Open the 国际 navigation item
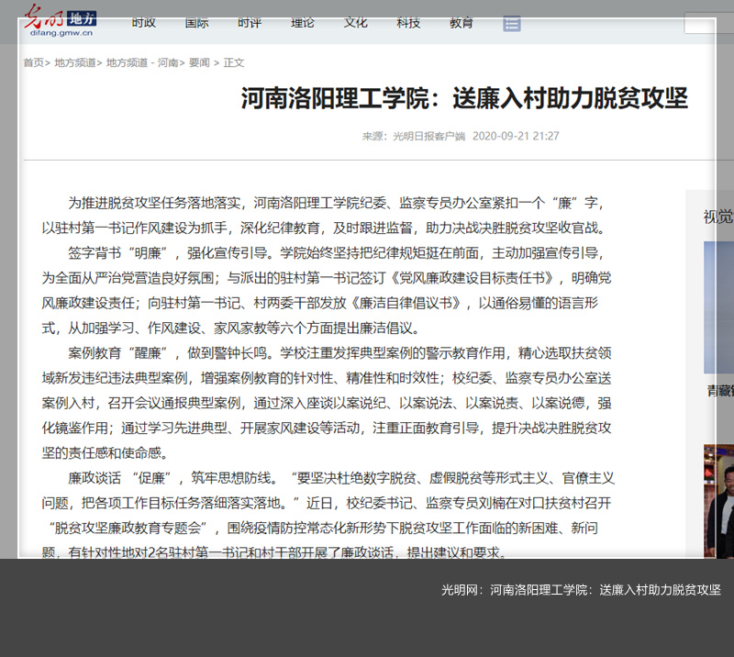Screen dimensions: 734x657 [197, 22]
